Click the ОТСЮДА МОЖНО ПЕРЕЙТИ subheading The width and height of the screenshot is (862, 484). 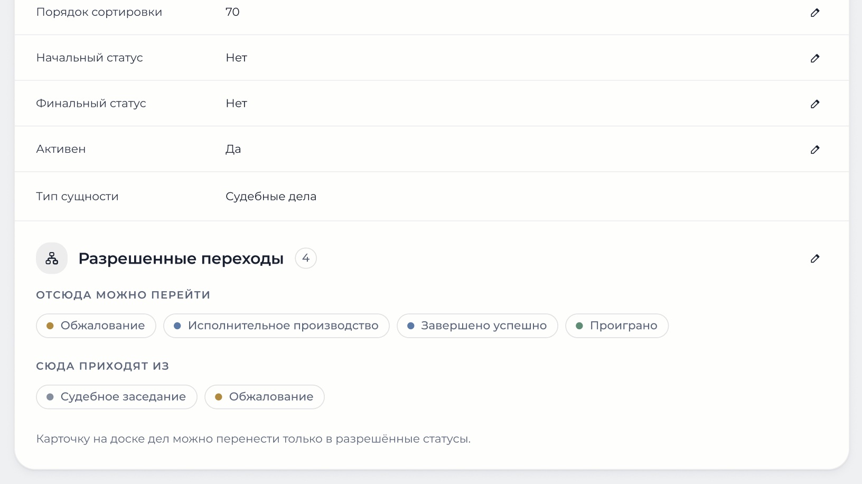[x=123, y=295]
